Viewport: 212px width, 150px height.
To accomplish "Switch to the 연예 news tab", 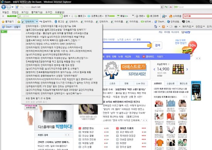I will click(x=126, y=83).
